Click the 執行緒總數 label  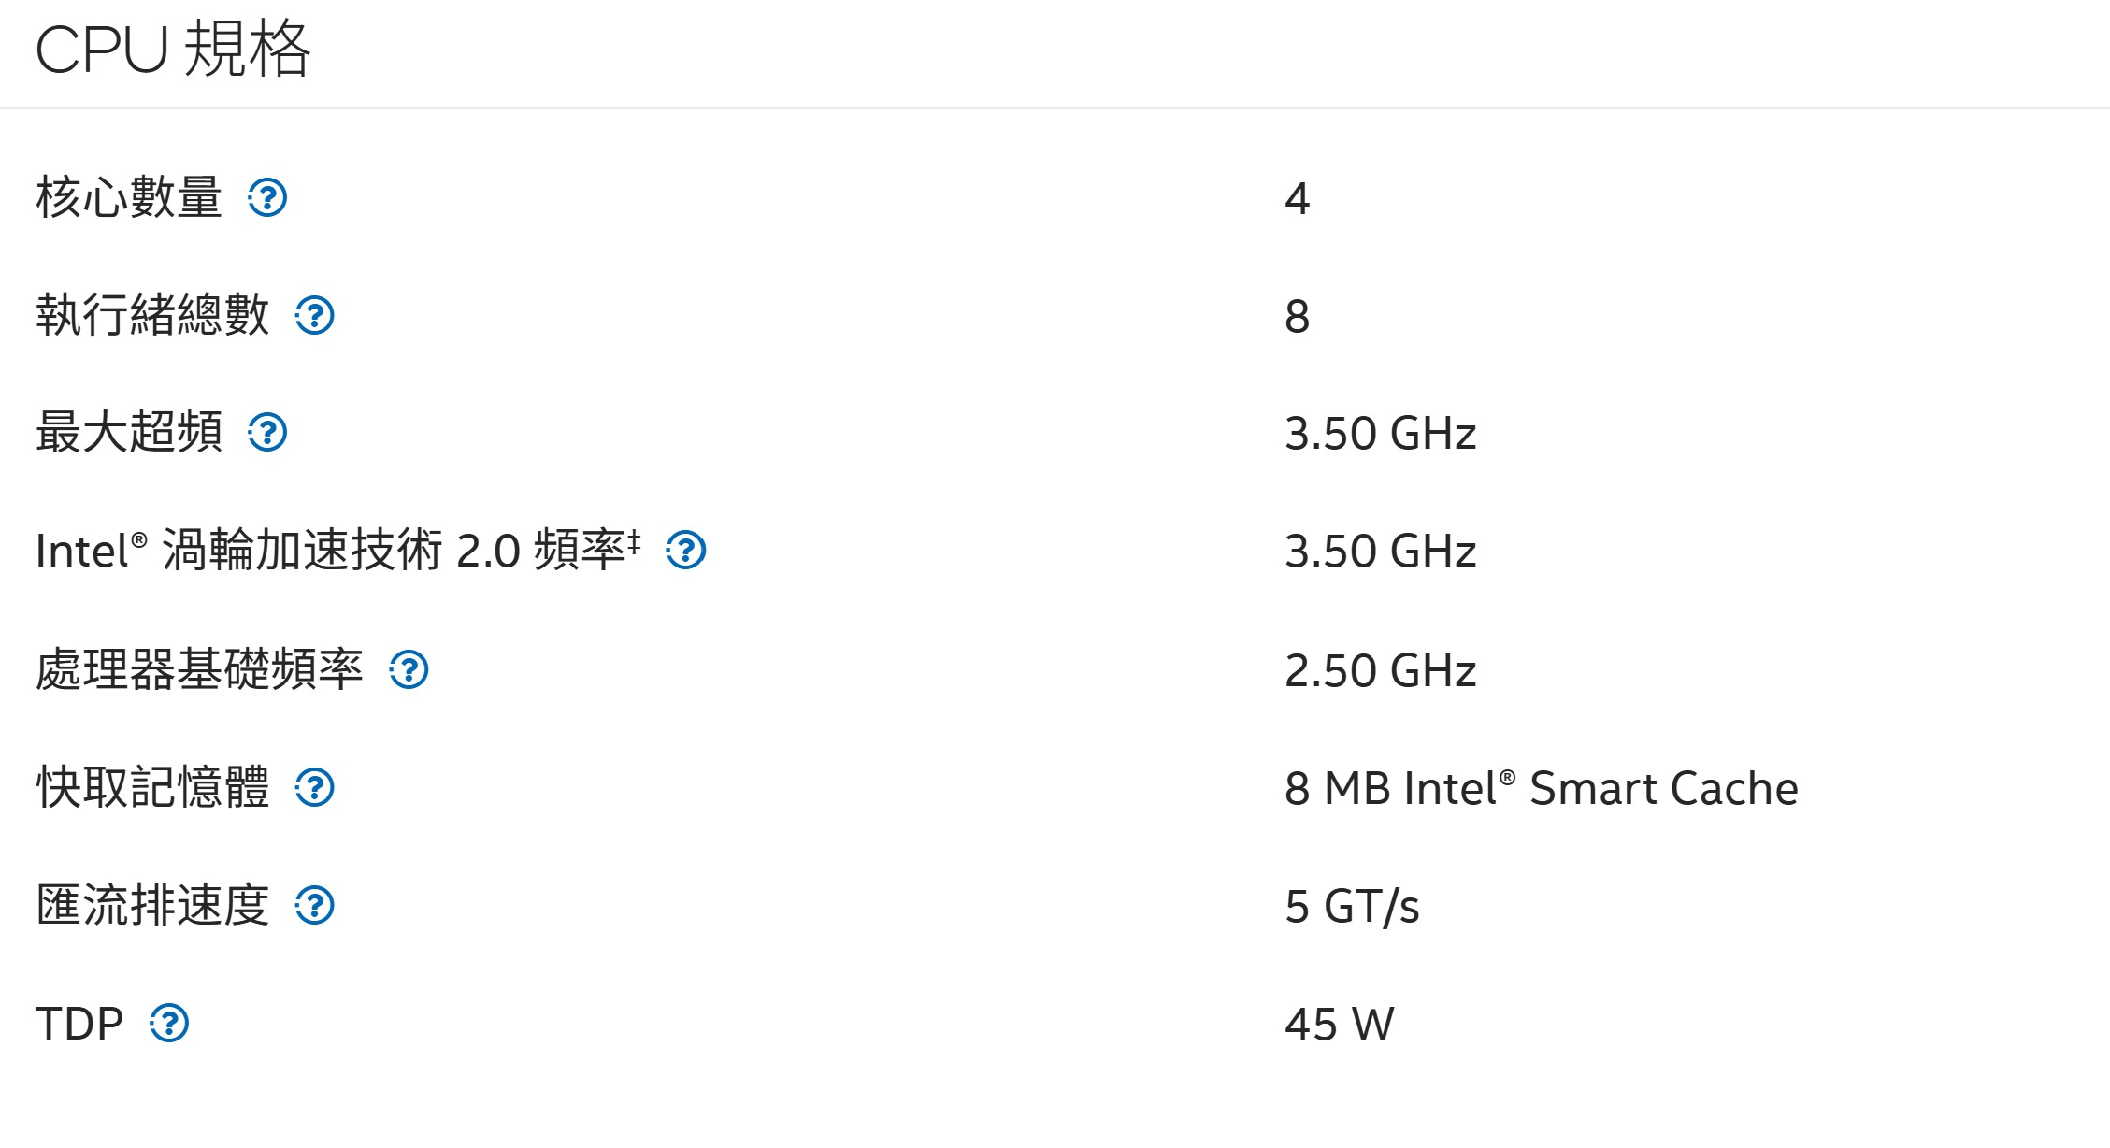152,316
